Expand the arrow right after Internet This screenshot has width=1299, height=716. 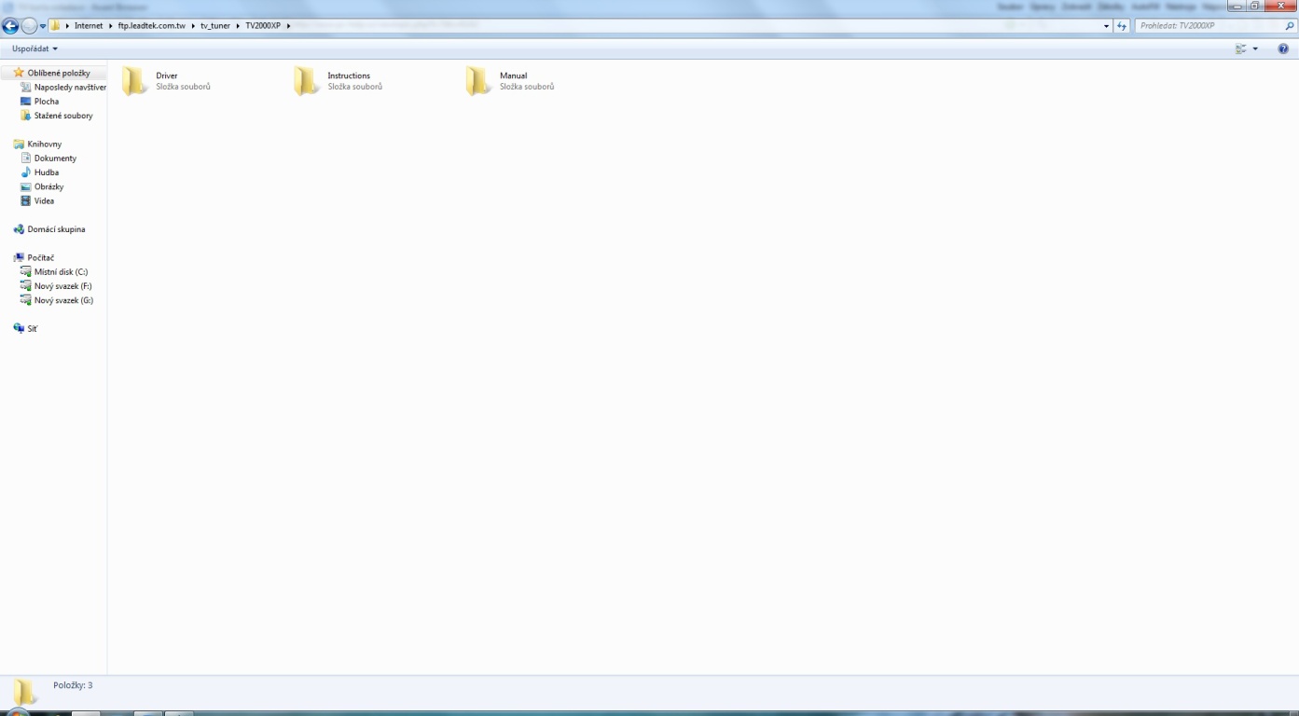tap(110, 25)
